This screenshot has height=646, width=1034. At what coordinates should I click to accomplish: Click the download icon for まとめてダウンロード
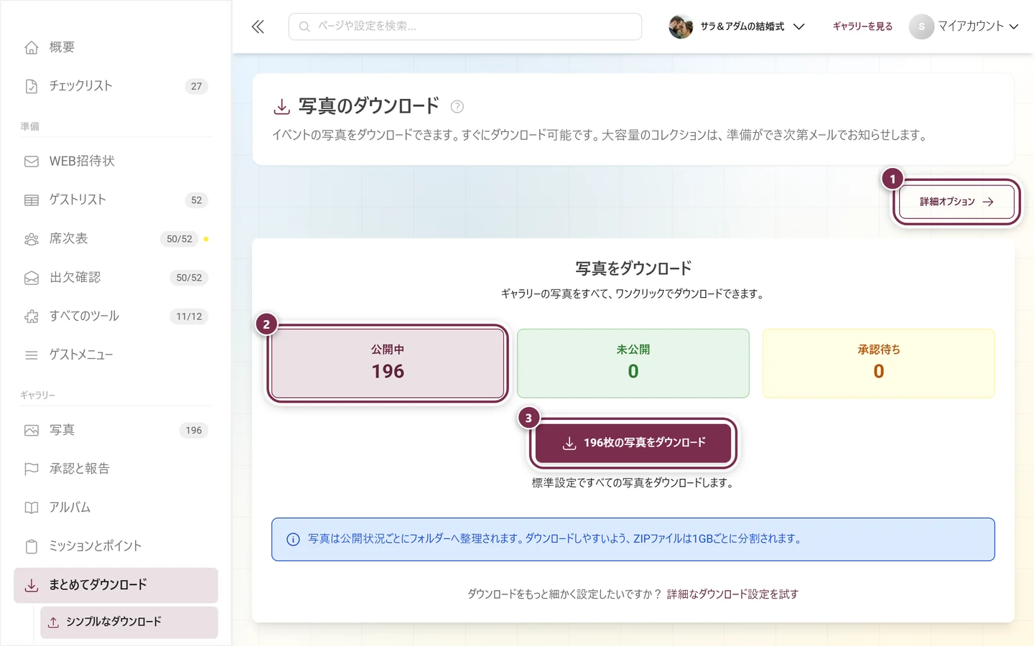click(x=32, y=586)
